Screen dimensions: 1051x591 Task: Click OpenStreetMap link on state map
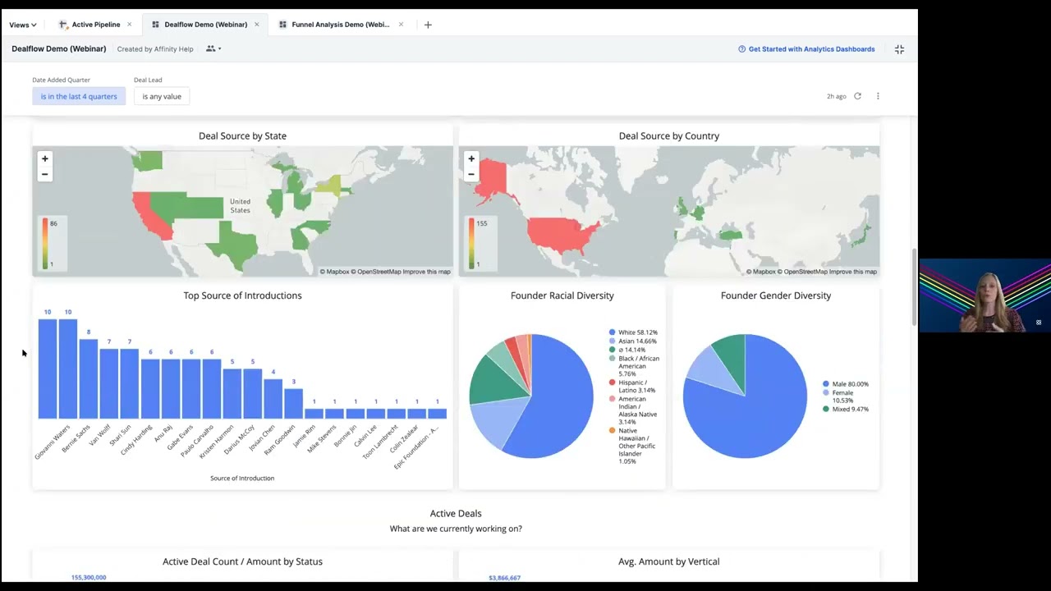(376, 272)
